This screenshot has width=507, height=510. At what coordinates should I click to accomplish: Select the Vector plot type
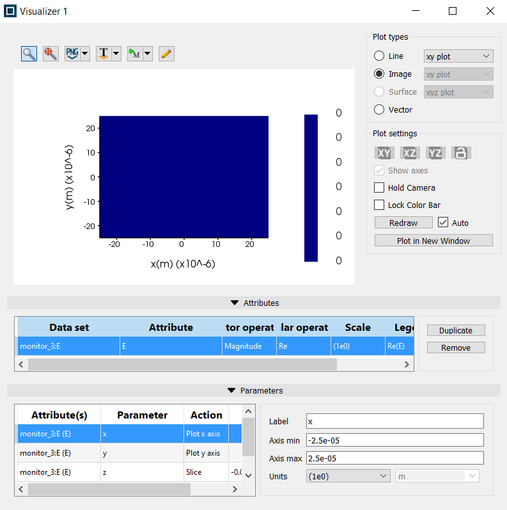(379, 109)
